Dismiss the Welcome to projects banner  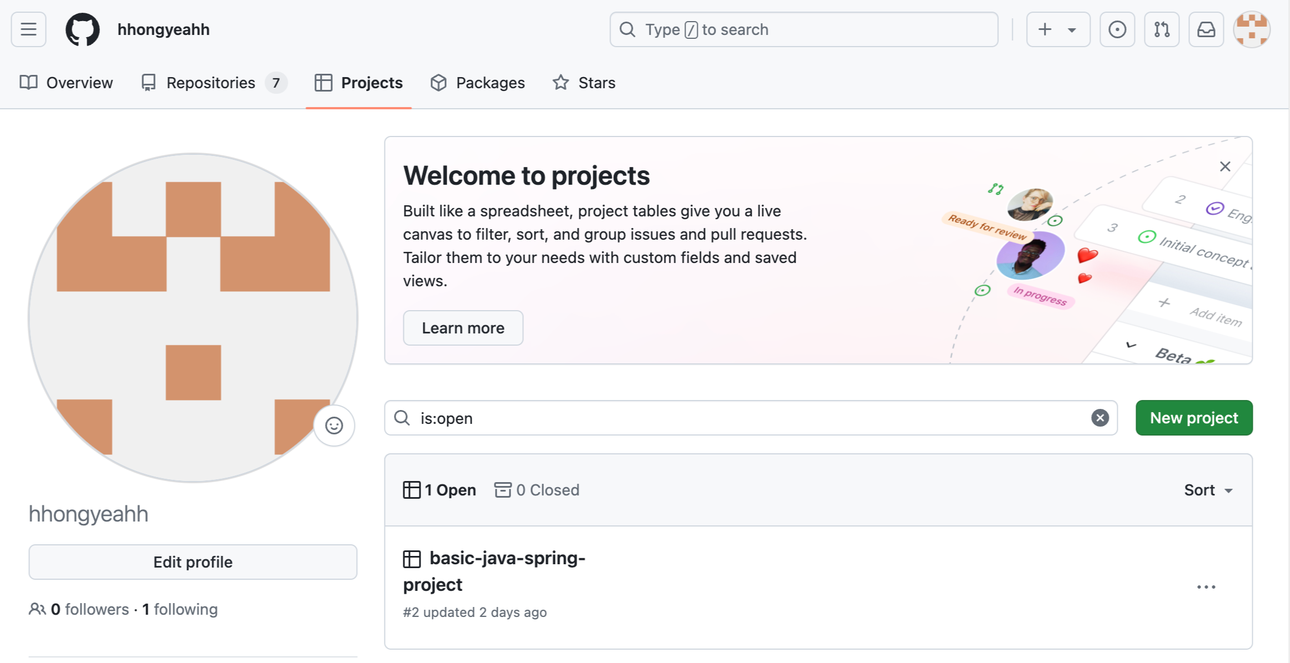pyautogui.click(x=1224, y=166)
